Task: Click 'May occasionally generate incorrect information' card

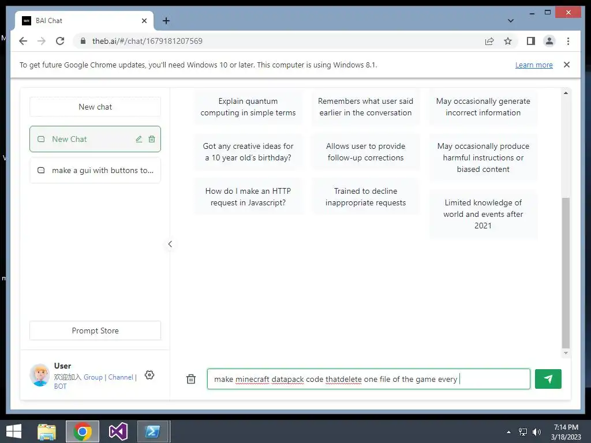Action: pos(483,107)
